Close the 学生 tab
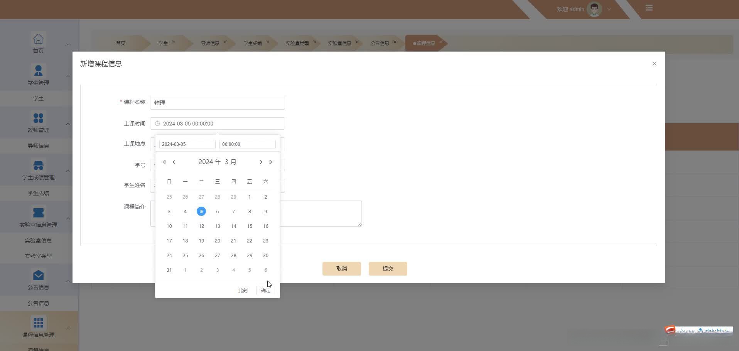 coord(174,42)
